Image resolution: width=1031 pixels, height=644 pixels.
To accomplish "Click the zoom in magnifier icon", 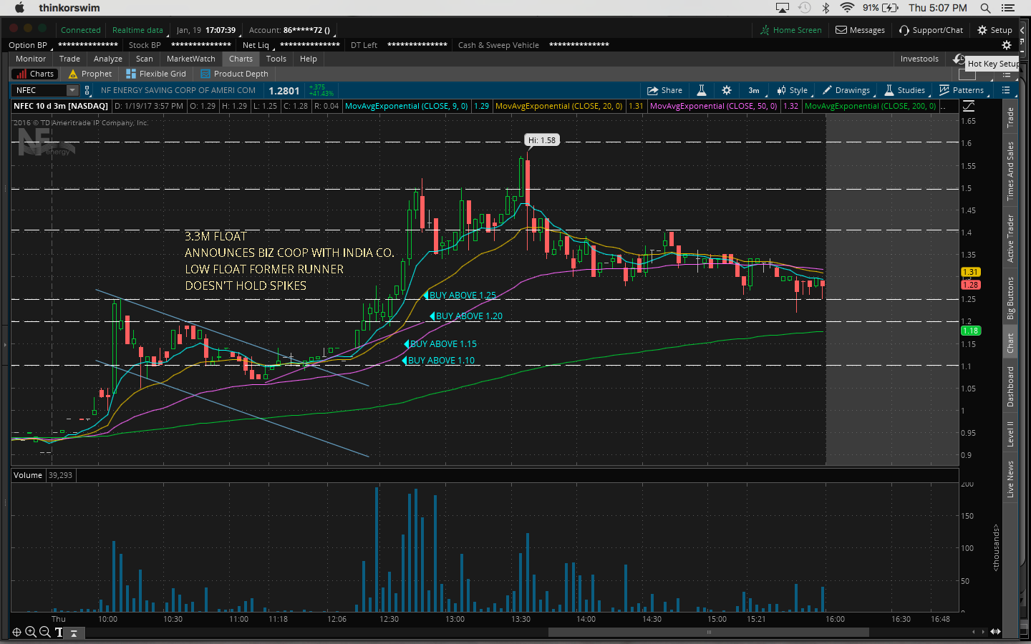I will click(31, 632).
